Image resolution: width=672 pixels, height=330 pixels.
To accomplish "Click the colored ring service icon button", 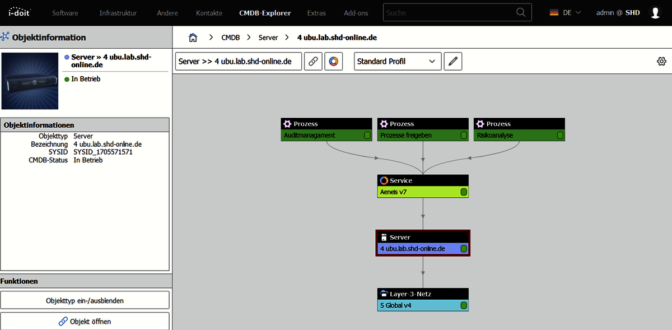I will click(x=334, y=61).
